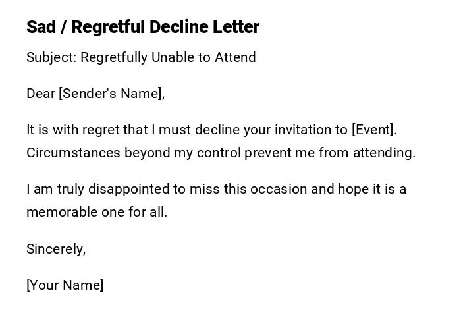Click the 'Dear' salutation word
This screenshot has height=326, width=461.
pyautogui.click(x=41, y=94)
